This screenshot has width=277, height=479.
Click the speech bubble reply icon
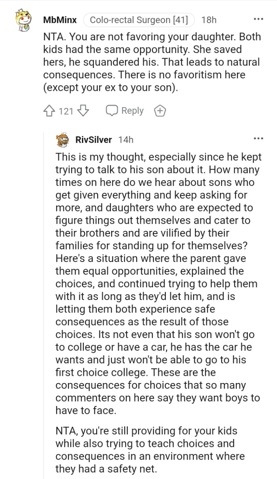[112, 111]
